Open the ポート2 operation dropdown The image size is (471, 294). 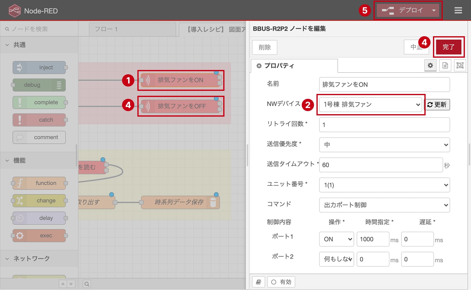coord(336,259)
